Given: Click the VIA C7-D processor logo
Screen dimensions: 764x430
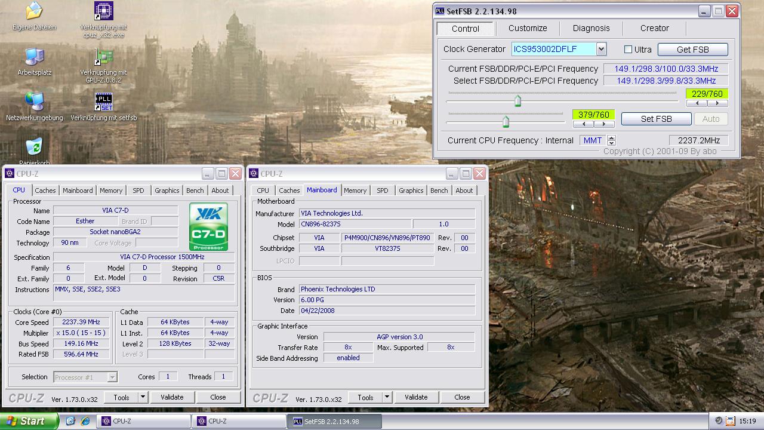Looking at the screenshot, I should point(209,227).
